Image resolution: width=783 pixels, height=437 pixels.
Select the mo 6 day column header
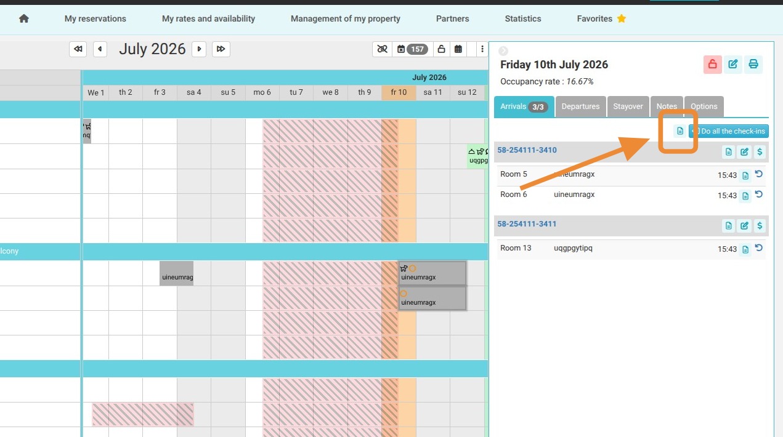[262, 92]
